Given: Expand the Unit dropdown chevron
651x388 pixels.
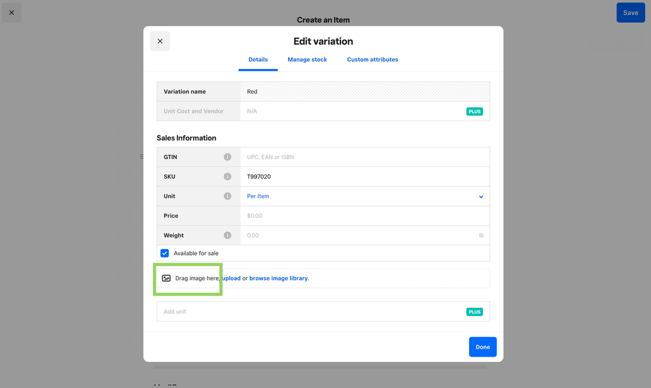Looking at the screenshot, I should [481, 196].
